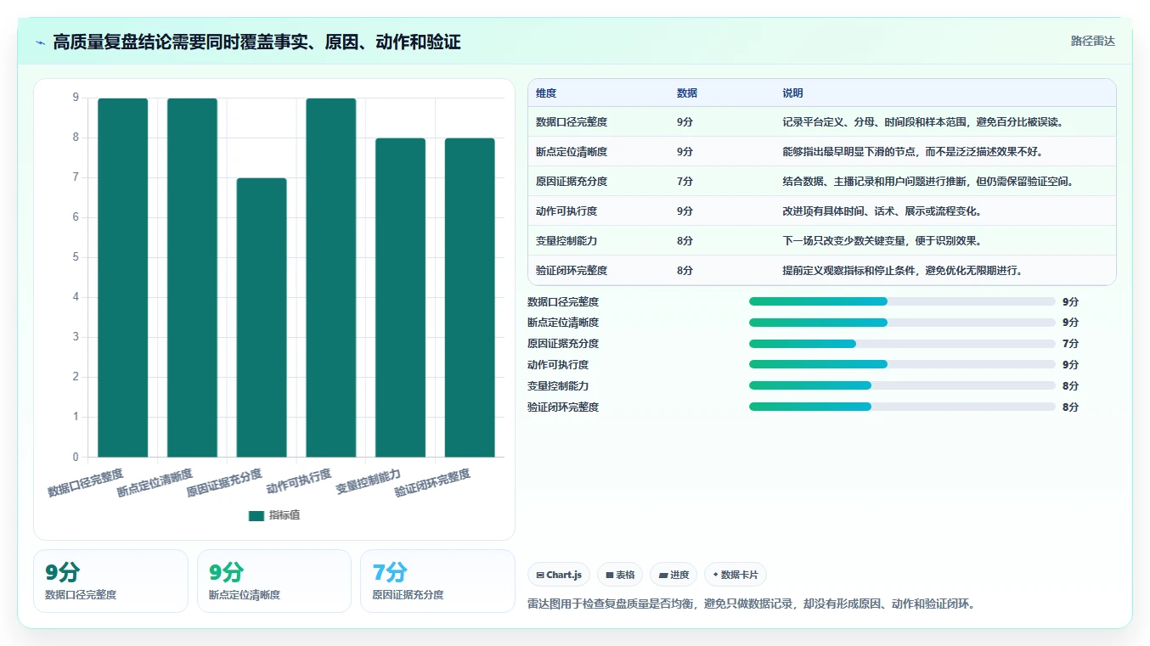The image size is (1150, 646).
Task: Click the 7分 cell in table
Action: [685, 182]
